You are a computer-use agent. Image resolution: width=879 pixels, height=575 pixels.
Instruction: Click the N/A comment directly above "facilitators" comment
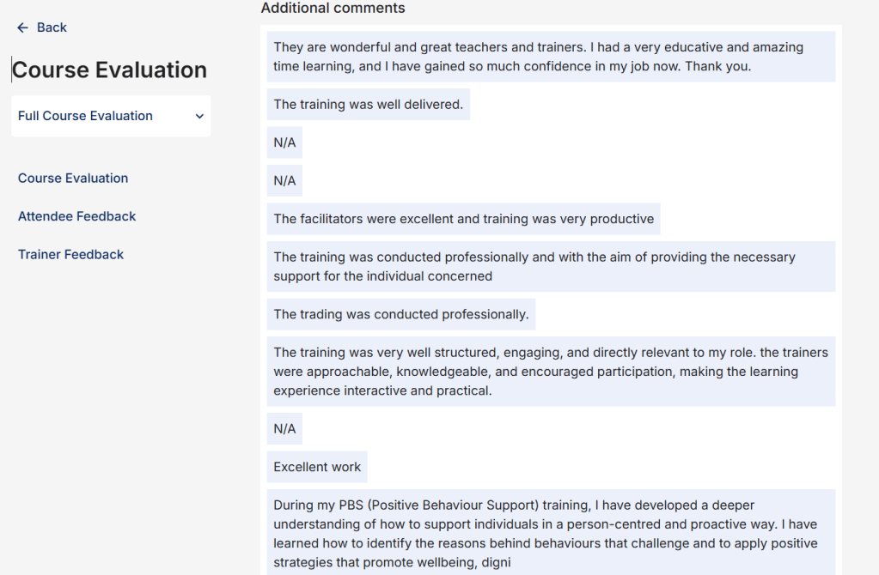[x=284, y=180]
